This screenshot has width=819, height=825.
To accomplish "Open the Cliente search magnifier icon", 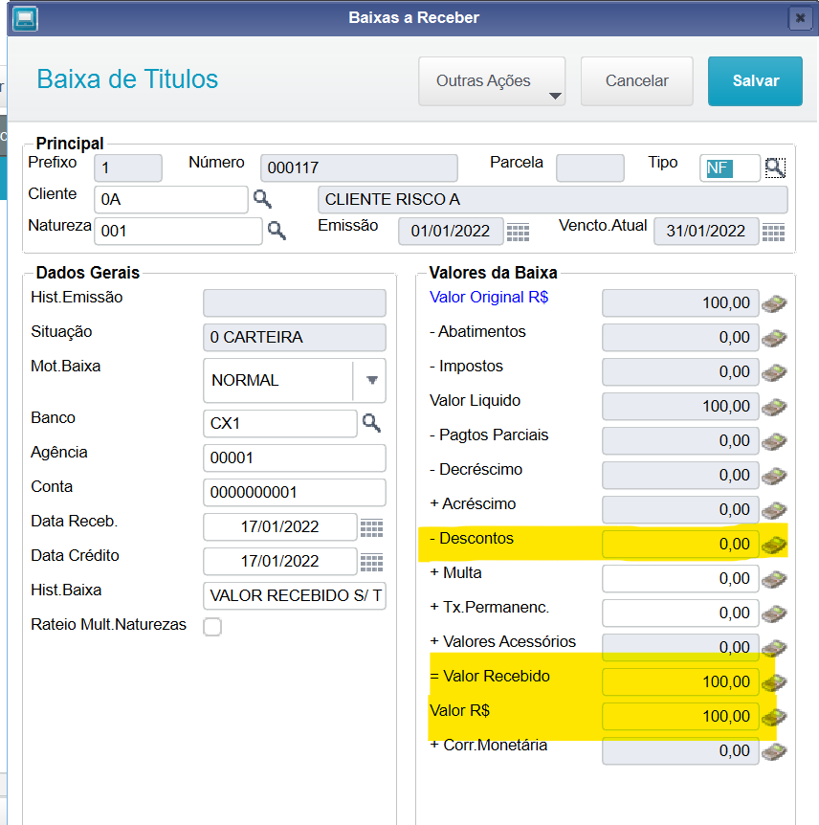I will click(x=262, y=199).
